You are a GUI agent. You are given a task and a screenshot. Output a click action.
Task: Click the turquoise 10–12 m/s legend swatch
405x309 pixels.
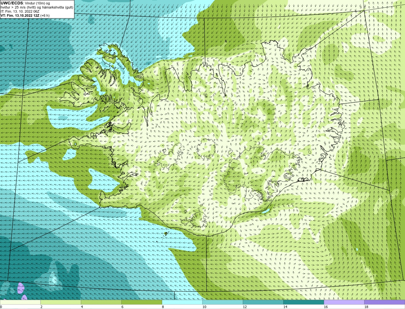(223, 302)
